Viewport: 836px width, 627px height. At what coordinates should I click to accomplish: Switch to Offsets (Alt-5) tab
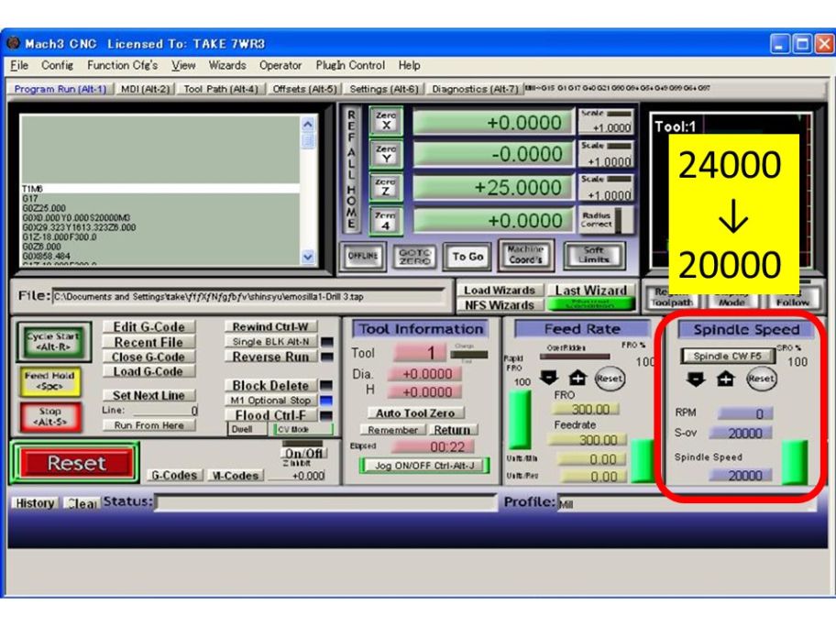click(304, 89)
